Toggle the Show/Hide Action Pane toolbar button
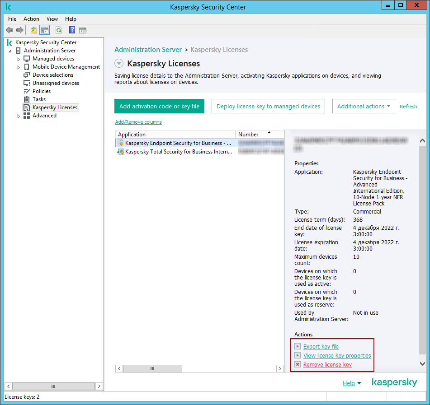Image resolution: width=430 pixels, height=405 pixels. pos(83,30)
